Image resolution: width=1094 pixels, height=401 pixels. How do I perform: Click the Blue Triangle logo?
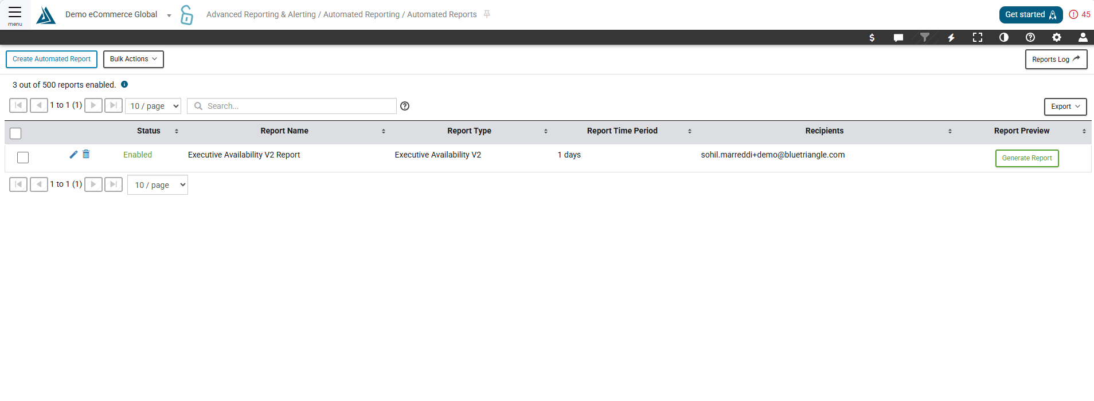[x=46, y=15]
